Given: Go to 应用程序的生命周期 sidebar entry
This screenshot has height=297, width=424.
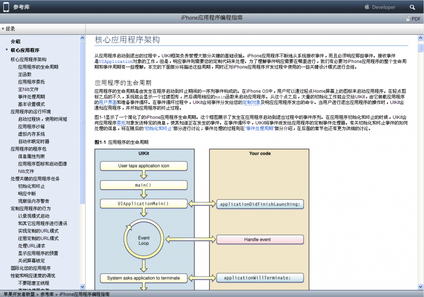Looking at the screenshot, I should (38, 67).
